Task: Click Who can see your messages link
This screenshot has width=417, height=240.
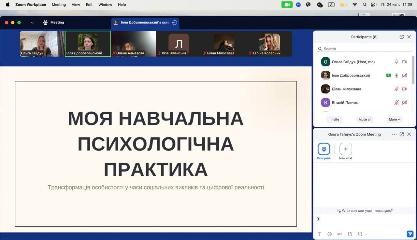Action: pos(365,211)
